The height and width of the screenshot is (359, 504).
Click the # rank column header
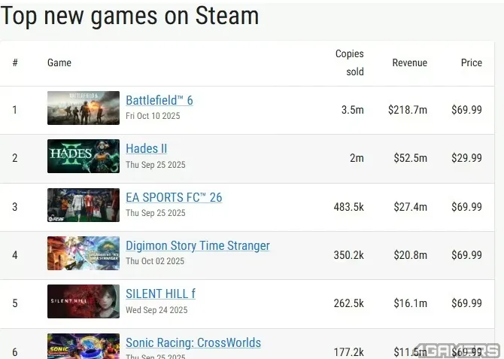(15, 63)
